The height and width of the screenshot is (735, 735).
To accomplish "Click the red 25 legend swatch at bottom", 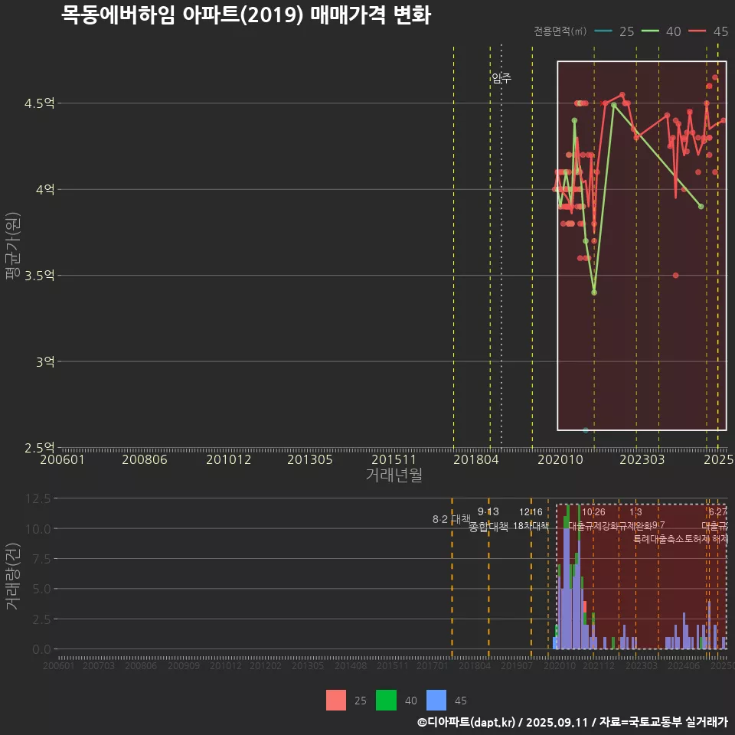I will 336,700.
